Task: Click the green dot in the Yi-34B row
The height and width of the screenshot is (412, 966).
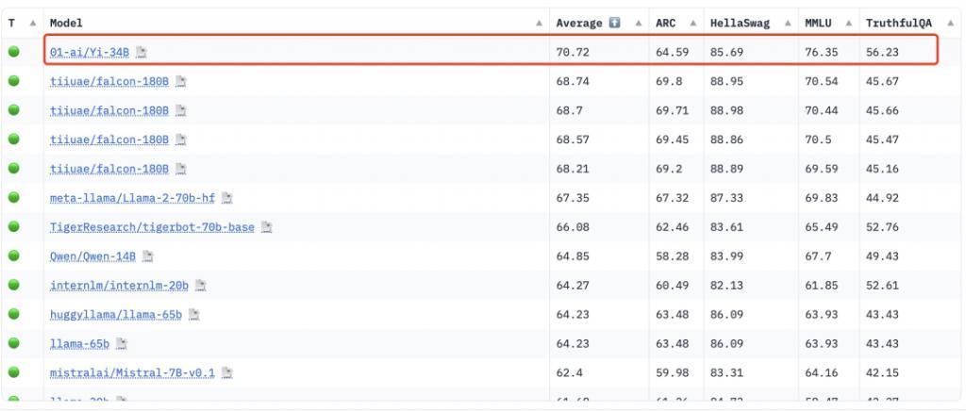Action: (x=13, y=52)
